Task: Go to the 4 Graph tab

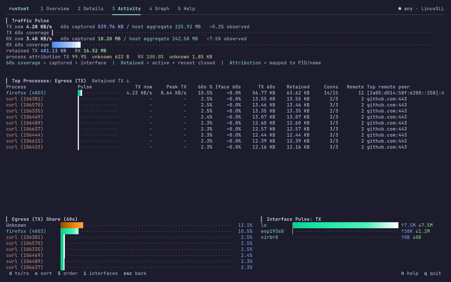Action: (159, 9)
